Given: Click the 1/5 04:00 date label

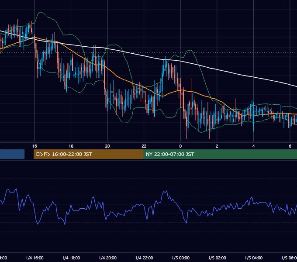Looking at the screenshot, I should coord(254,258).
